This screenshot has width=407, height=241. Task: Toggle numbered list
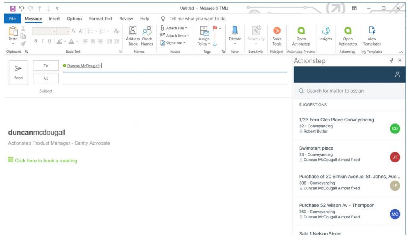[x=102, y=31]
